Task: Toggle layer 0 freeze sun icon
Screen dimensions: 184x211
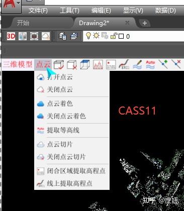Action: click(96, 36)
